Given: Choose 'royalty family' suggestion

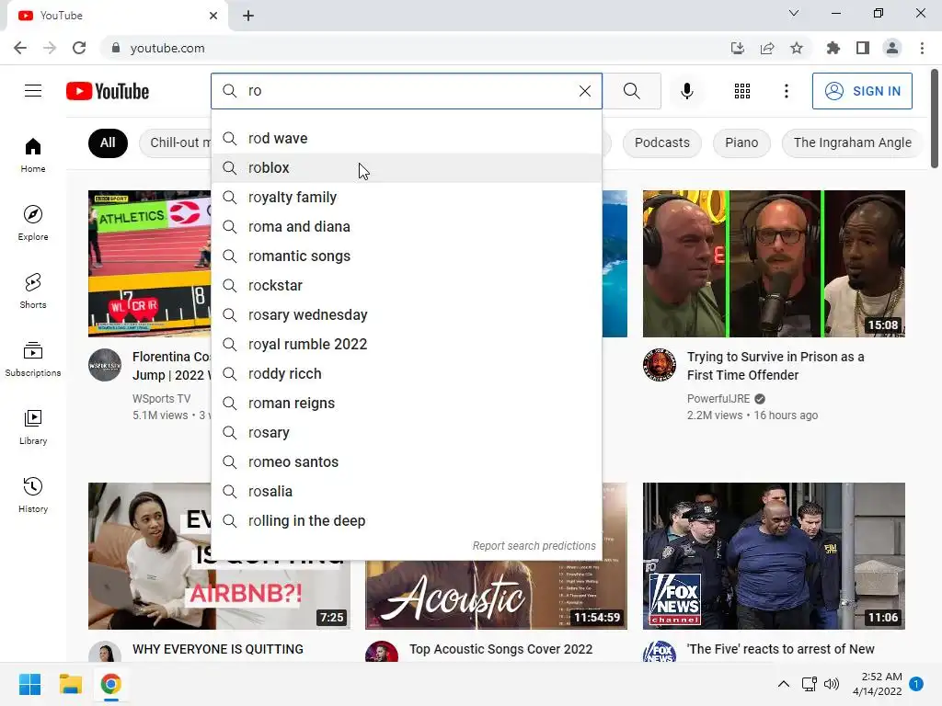Looking at the screenshot, I should (406, 197).
